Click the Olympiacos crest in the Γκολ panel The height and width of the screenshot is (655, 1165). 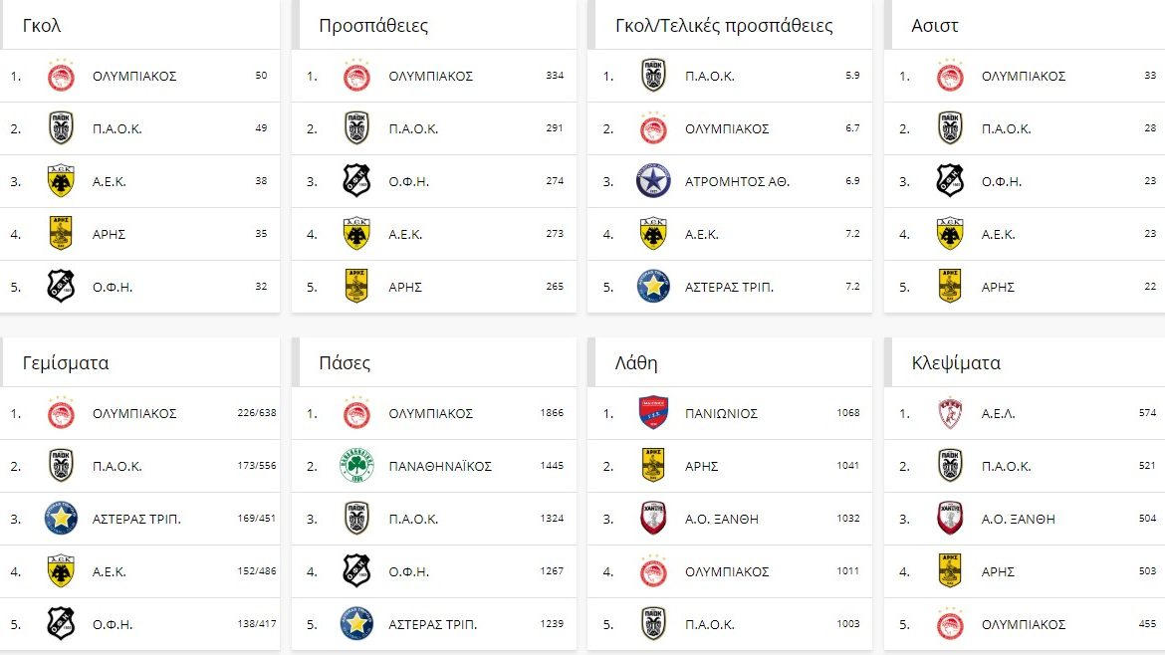(x=61, y=76)
